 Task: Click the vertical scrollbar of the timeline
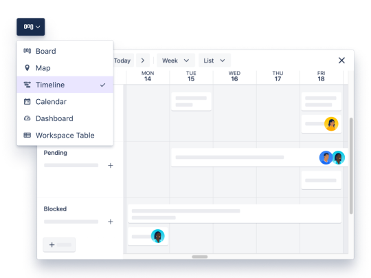pos(351,166)
